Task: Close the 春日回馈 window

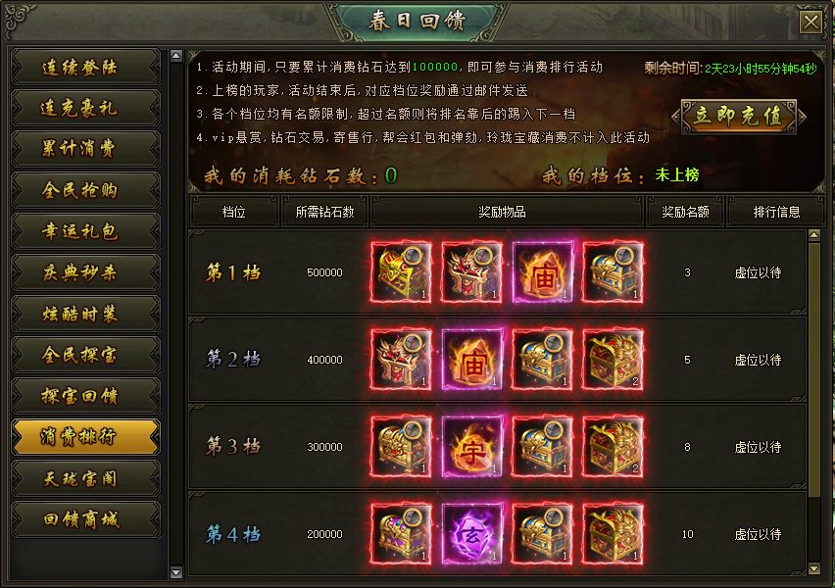Action: (x=810, y=23)
